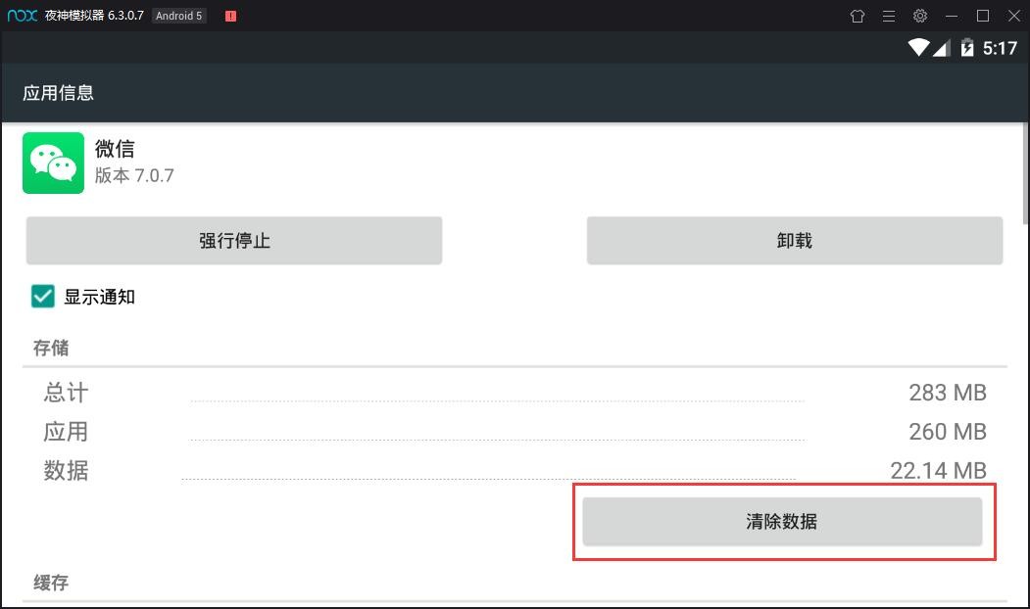The height and width of the screenshot is (609, 1030).
Task: Toggle the 显示通知 checkbox
Action: click(43, 296)
